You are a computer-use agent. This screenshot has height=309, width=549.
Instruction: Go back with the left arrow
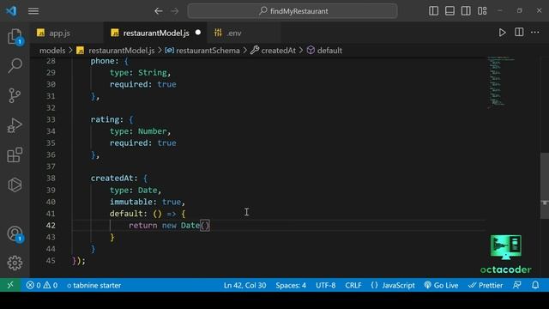pyautogui.click(x=158, y=11)
